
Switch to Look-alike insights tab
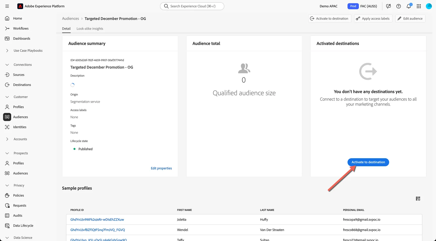coord(90,29)
